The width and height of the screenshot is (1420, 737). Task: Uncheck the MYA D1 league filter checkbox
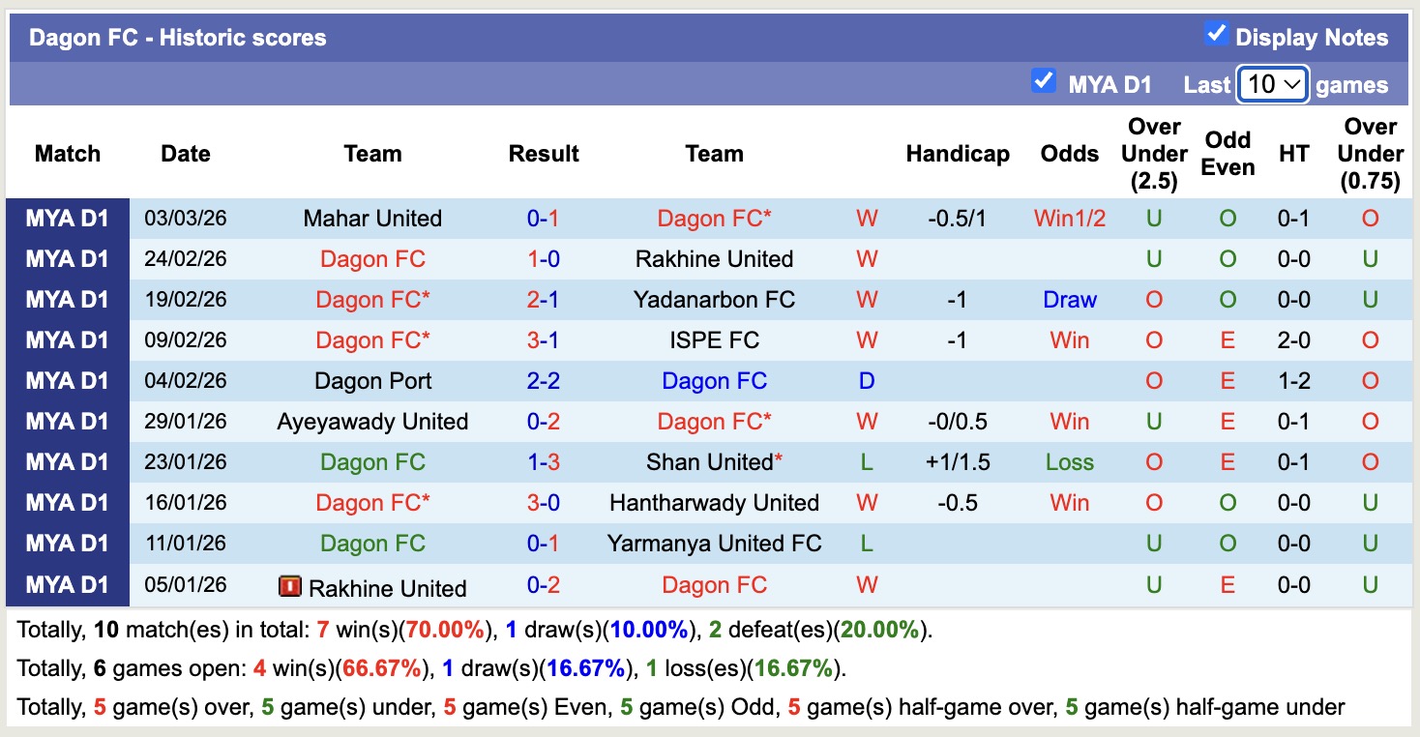pyautogui.click(x=1043, y=81)
